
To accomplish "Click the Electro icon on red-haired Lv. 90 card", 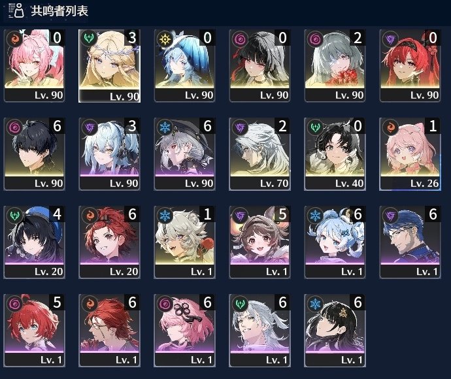I will click(390, 39).
